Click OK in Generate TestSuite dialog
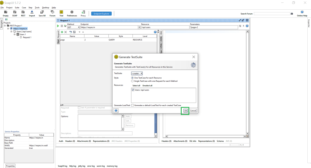Viewport: 311px width, 168px height. pos(185,111)
